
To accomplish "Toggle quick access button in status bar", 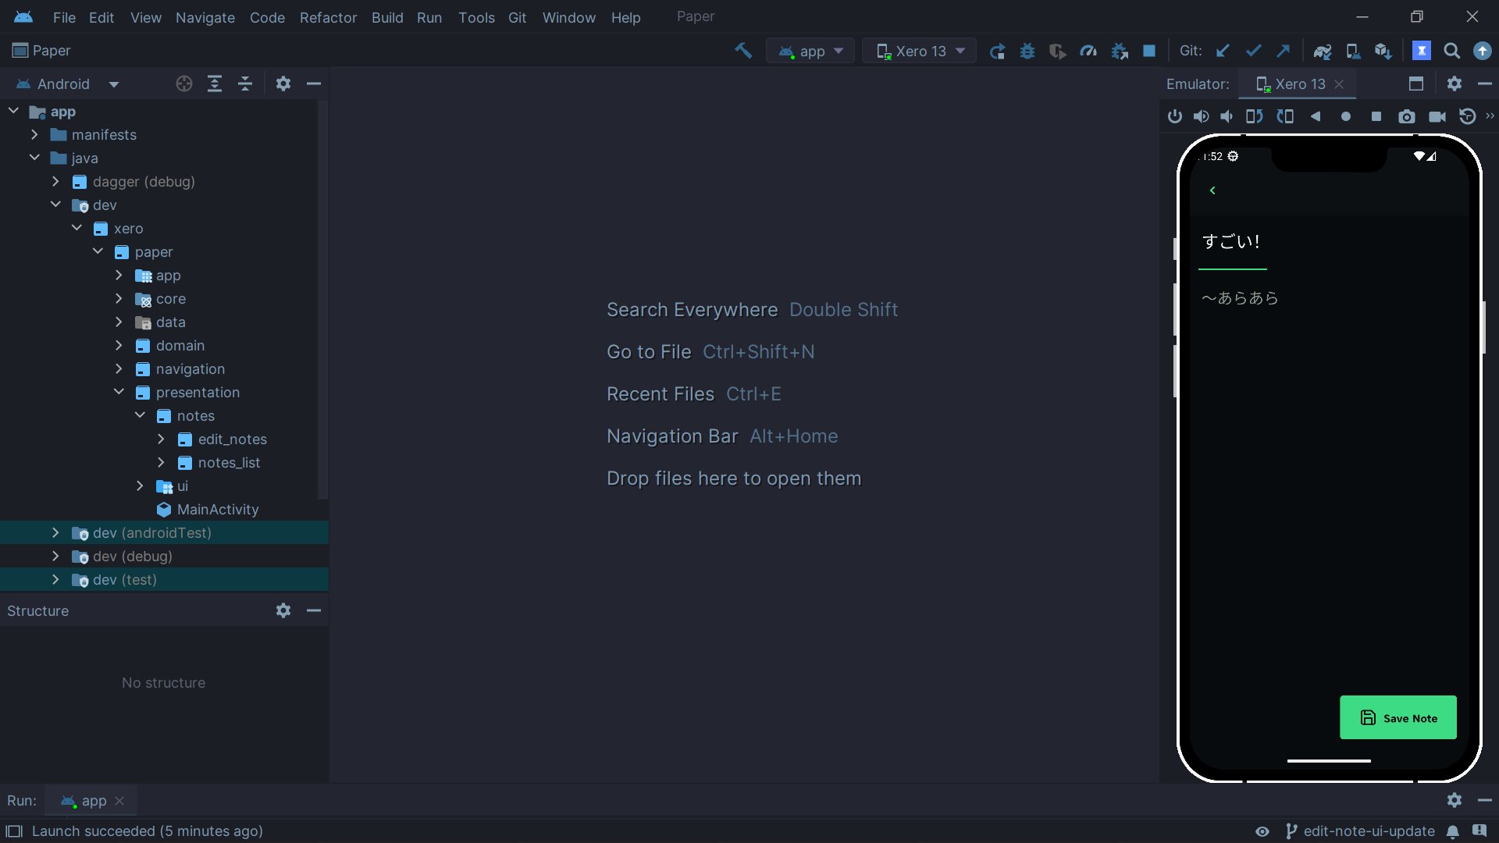I will point(14,831).
